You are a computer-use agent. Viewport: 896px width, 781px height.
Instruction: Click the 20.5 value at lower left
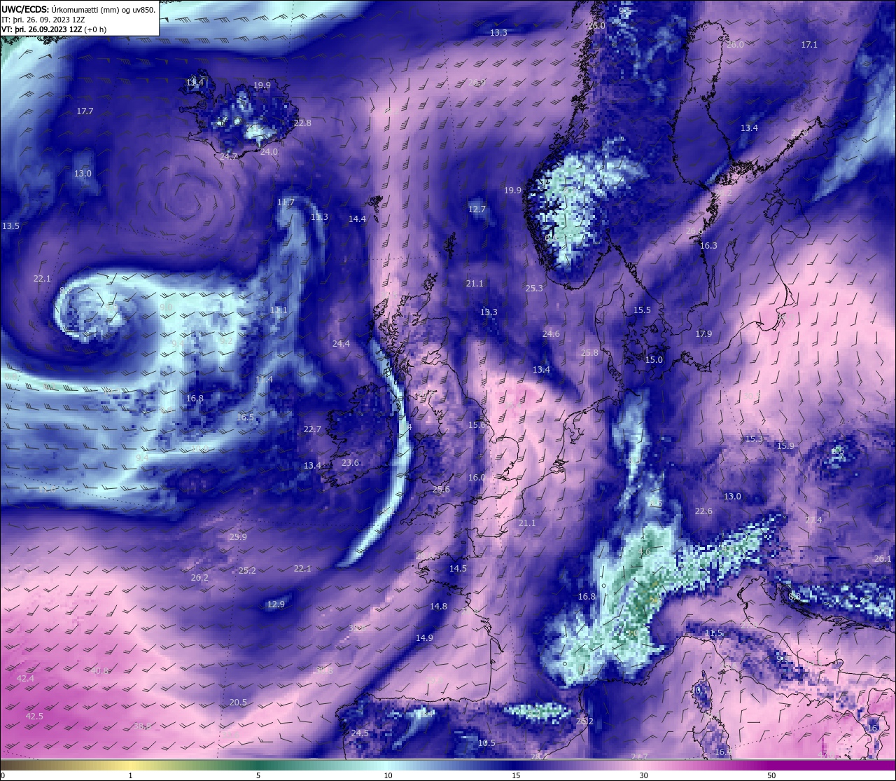click(x=238, y=703)
